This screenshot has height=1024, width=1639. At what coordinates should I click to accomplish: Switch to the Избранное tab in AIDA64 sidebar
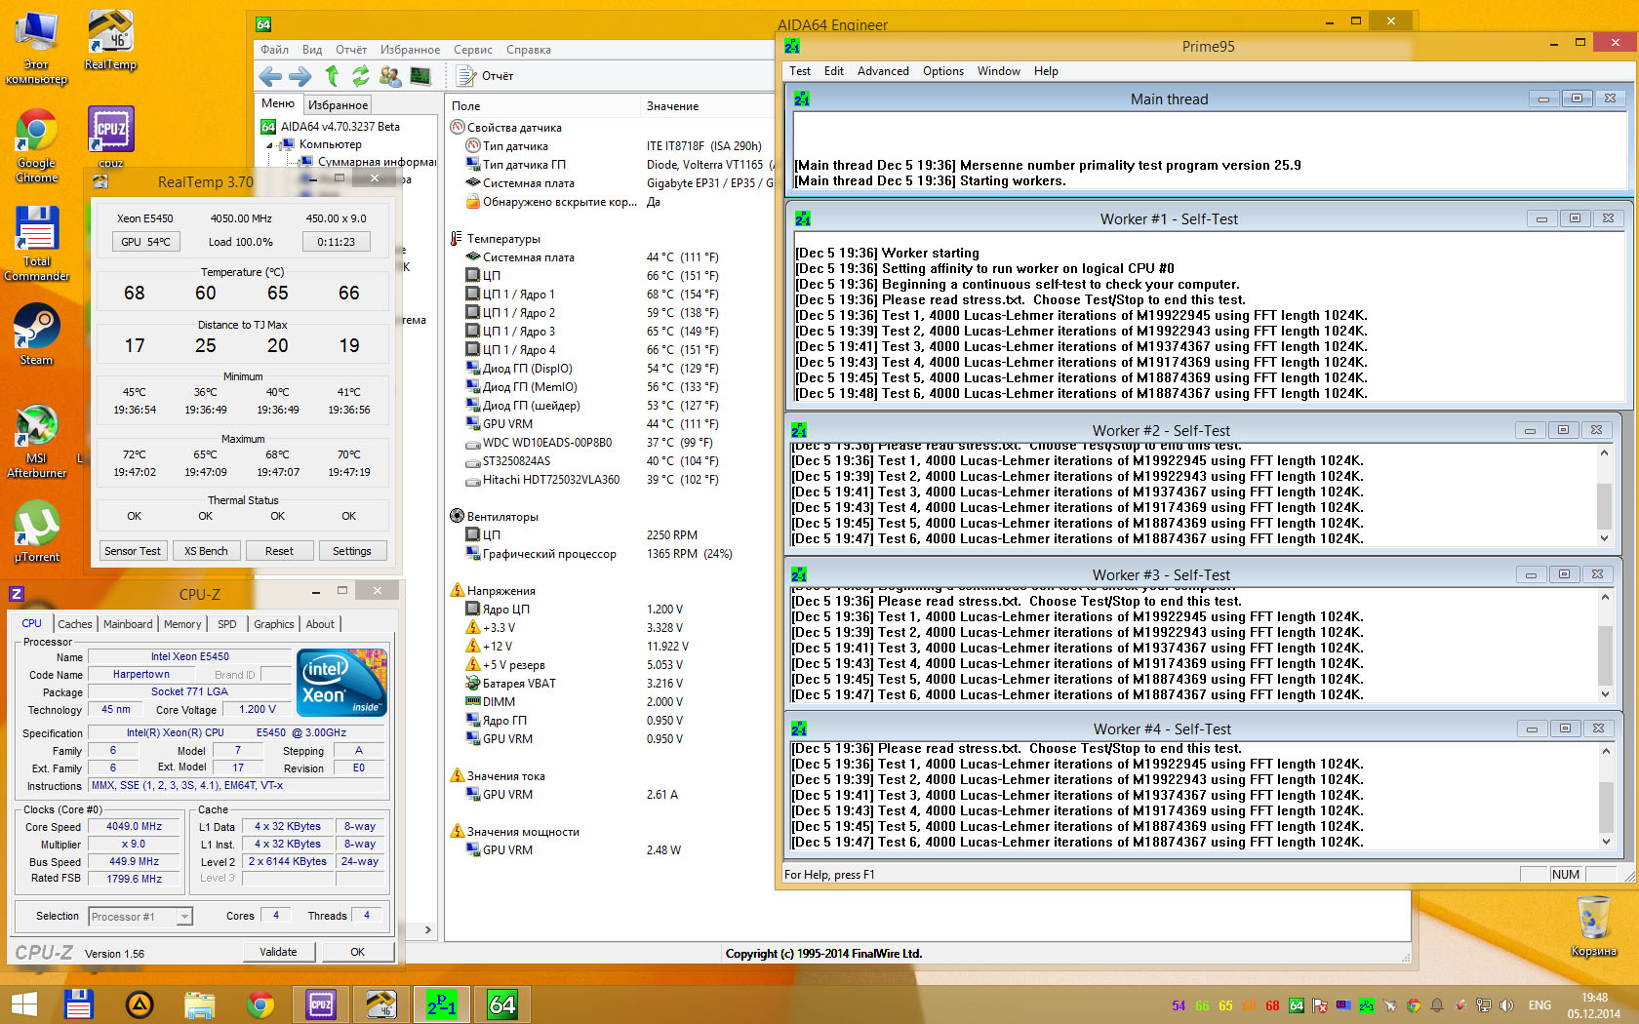(338, 104)
